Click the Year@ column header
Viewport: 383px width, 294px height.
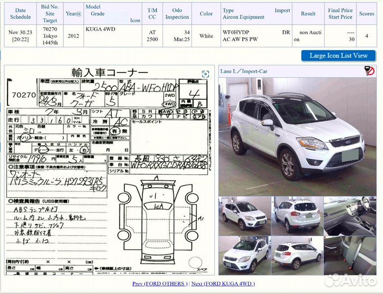point(73,14)
